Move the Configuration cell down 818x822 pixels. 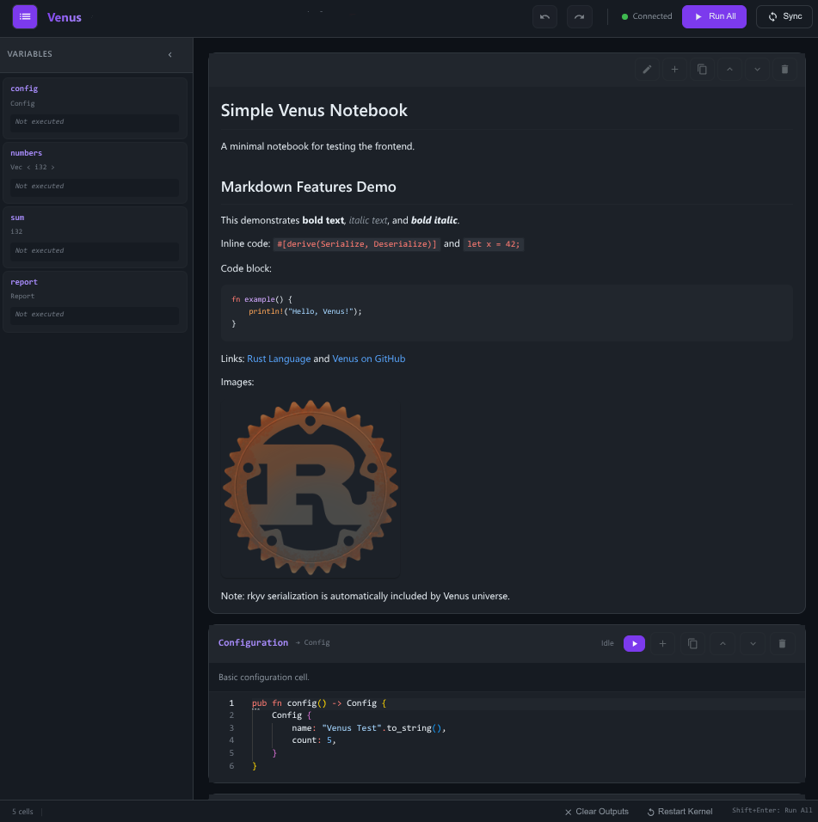(x=753, y=643)
